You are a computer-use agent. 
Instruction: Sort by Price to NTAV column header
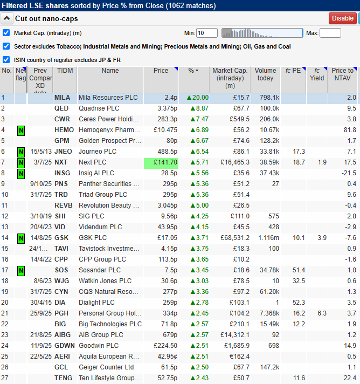tap(342, 80)
